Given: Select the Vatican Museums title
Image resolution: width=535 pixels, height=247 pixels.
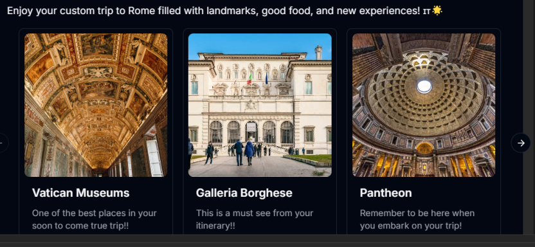Looking at the screenshot, I should point(81,193).
